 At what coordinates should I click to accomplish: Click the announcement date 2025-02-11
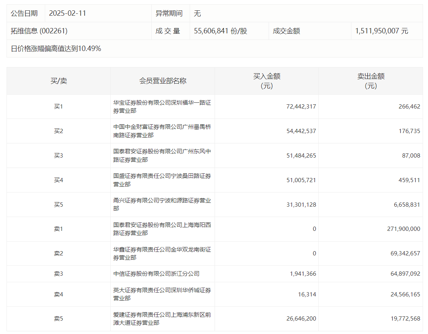pos(67,13)
